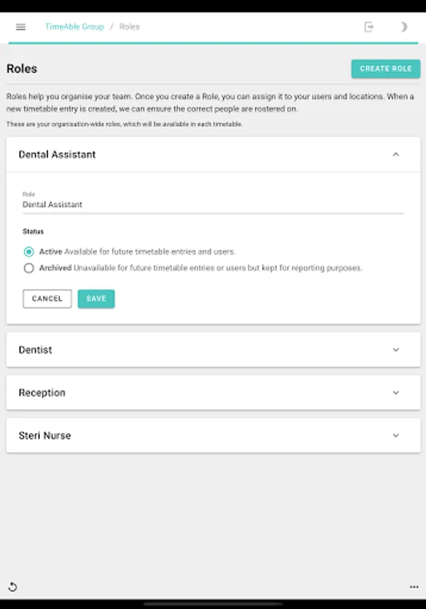Toggle dark mode moon icon
Screen dimensions: 426x609
tap(404, 27)
